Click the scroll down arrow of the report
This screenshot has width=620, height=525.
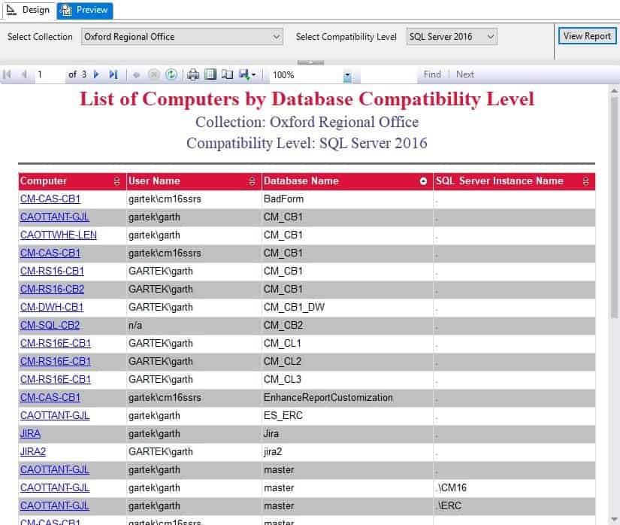tap(614, 519)
